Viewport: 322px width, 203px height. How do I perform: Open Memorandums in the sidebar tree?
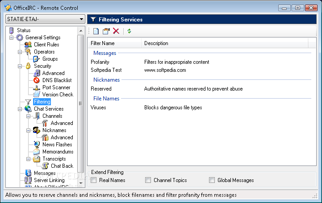click(x=58, y=152)
